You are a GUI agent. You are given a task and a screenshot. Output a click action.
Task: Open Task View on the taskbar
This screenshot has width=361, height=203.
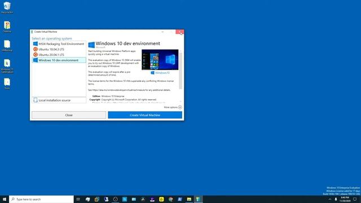pos(78,199)
